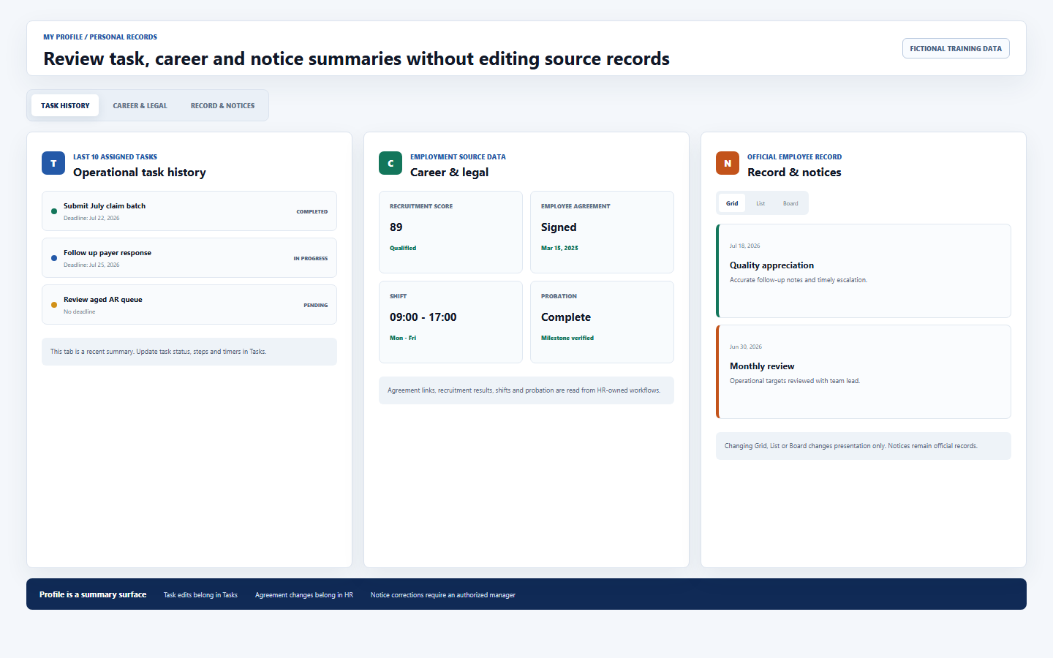This screenshot has width=1053, height=658.
Task: Switch to the Task History tab
Action: [x=65, y=105]
